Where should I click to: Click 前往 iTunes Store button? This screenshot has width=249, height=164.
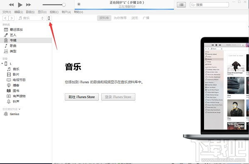click(x=82, y=97)
